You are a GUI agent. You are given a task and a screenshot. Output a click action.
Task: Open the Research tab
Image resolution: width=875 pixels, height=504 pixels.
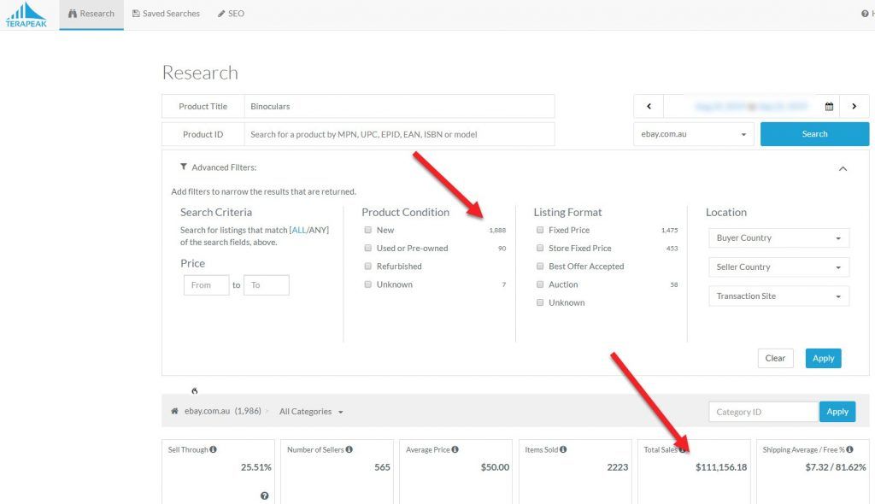pyautogui.click(x=91, y=14)
